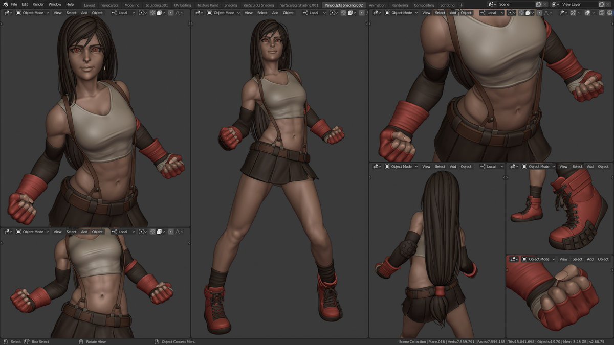Click remove scene X icon
Viewport: 614px width, 345px height.
pos(545,4)
